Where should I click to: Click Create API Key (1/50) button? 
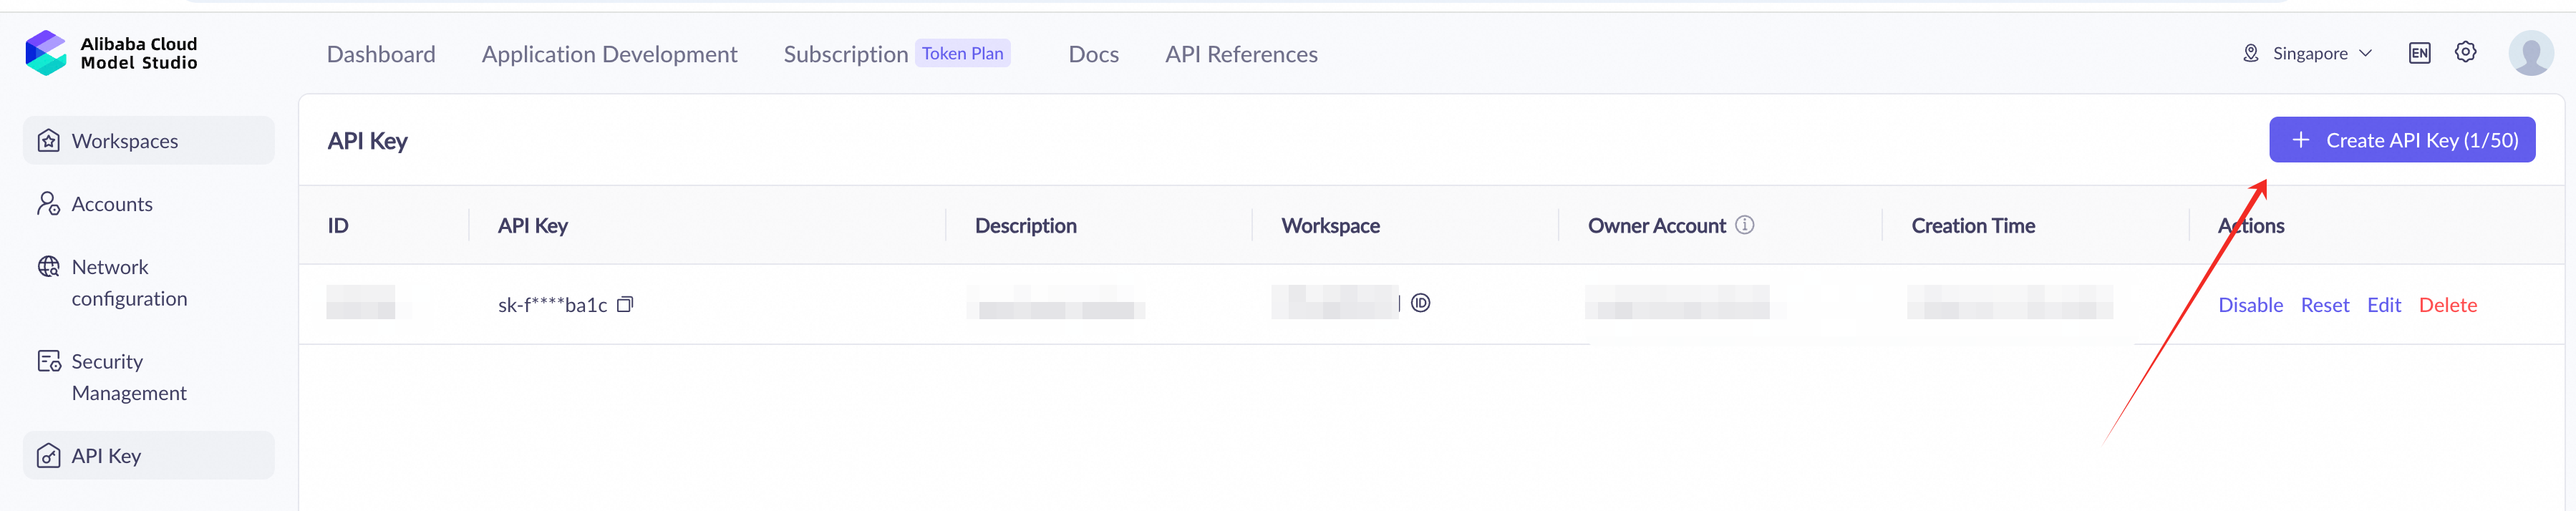tap(2401, 140)
